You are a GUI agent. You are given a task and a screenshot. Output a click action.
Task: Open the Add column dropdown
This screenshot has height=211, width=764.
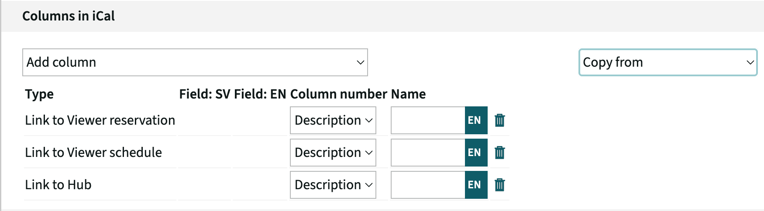coord(195,62)
